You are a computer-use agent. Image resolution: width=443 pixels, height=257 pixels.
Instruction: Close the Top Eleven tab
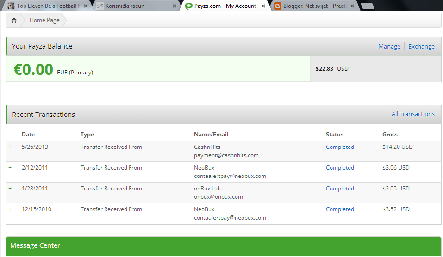point(85,6)
